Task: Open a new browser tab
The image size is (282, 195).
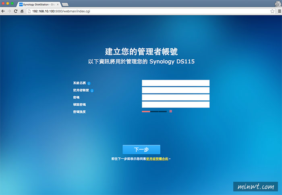Action: pos(65,4)
